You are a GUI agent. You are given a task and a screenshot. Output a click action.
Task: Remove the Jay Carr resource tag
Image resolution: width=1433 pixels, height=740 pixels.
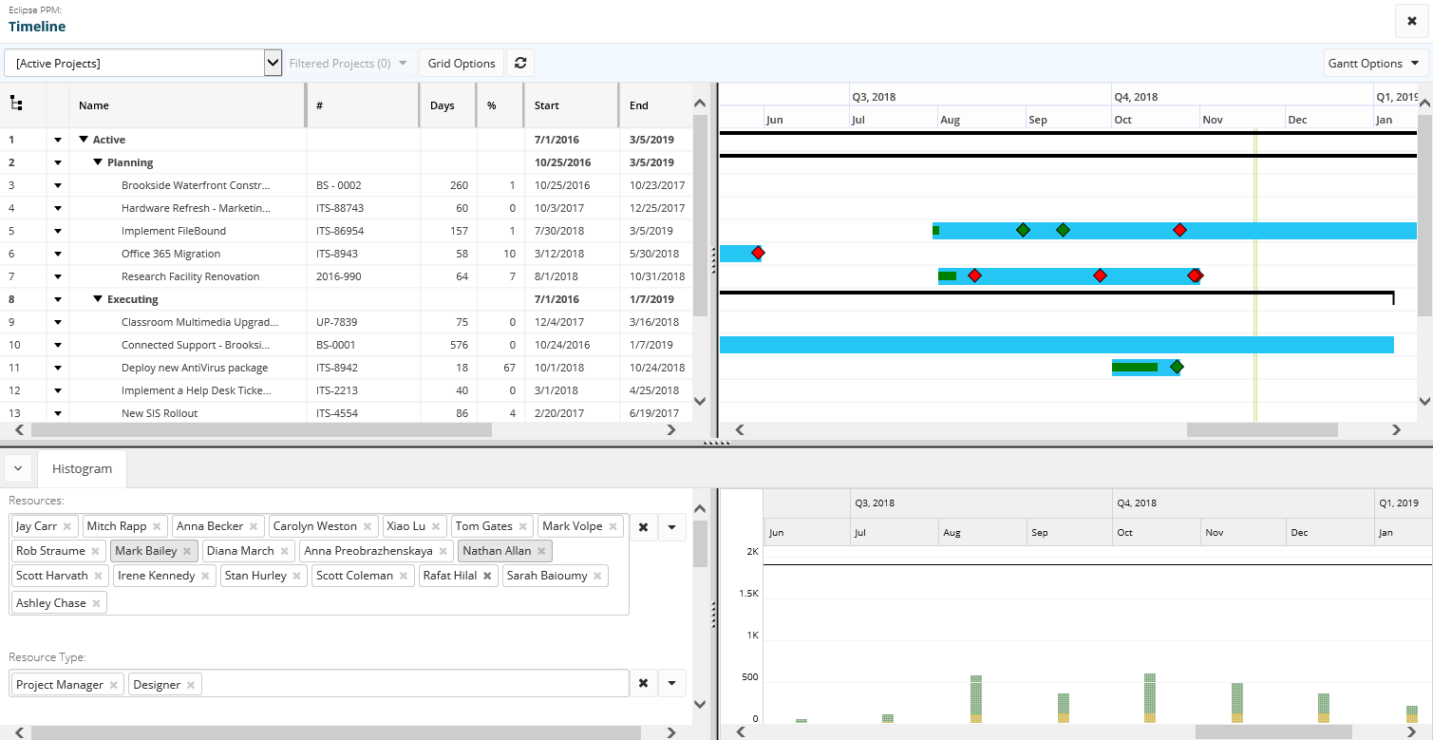click(67, 526)
